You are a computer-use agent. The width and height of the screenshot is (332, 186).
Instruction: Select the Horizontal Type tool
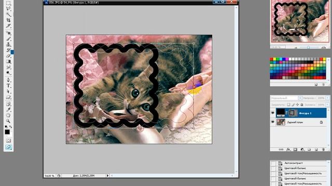8,86
